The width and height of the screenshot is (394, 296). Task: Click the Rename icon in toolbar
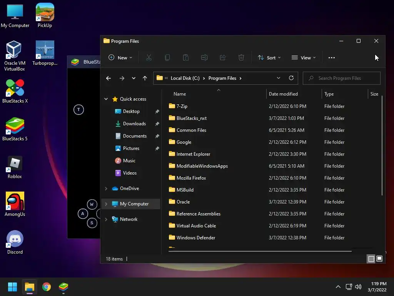click(x=204, y=58)
